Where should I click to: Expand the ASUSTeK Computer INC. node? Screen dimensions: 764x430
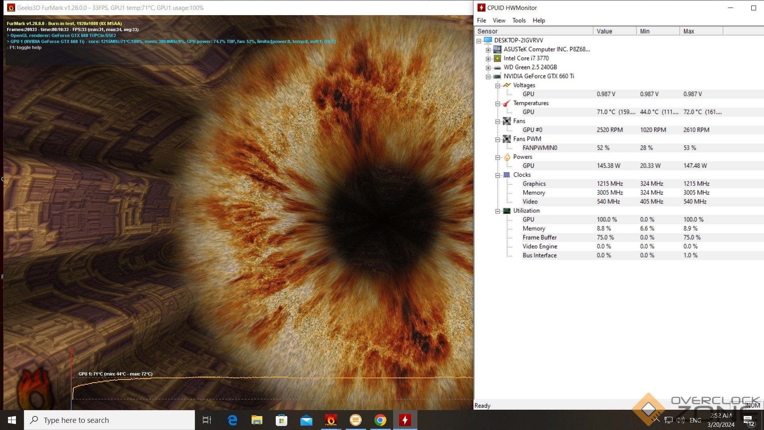point(488,50)
